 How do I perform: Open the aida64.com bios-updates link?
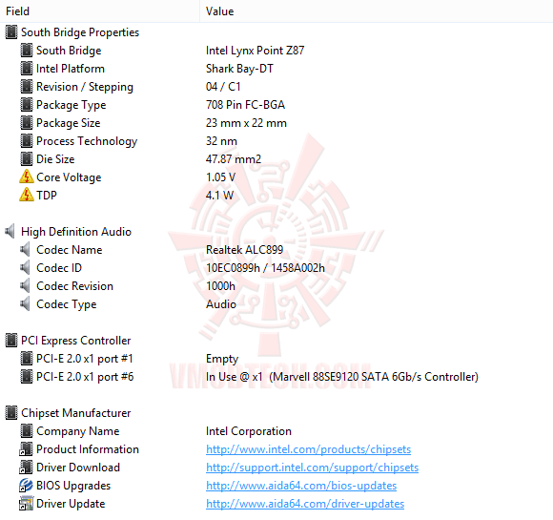(x=301, y=486)
